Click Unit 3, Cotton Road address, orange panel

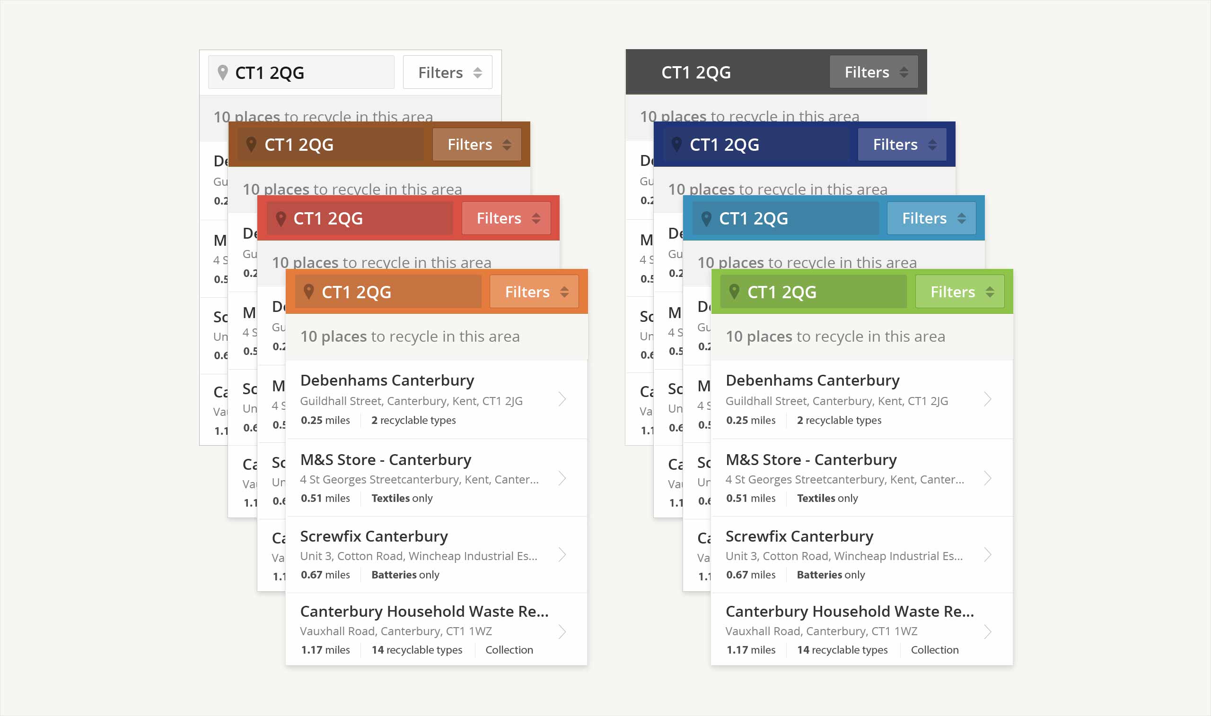pos(418,556)
